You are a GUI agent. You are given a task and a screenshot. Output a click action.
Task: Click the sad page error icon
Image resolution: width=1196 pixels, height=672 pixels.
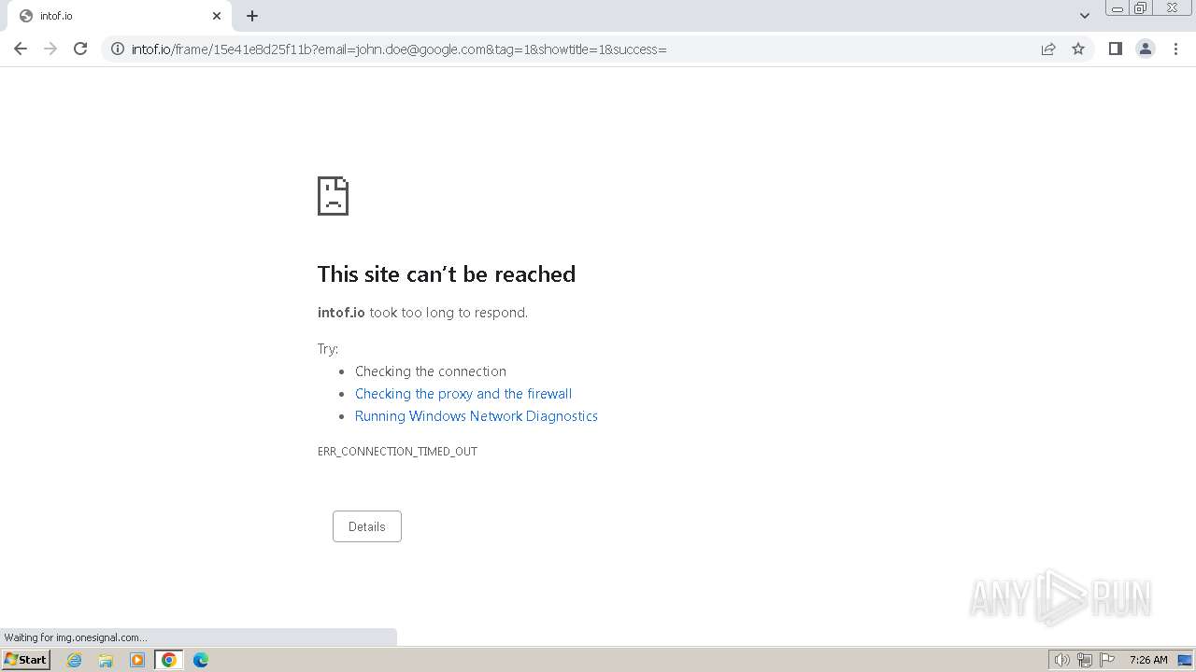pyautogui.click(x=333, y=196)
